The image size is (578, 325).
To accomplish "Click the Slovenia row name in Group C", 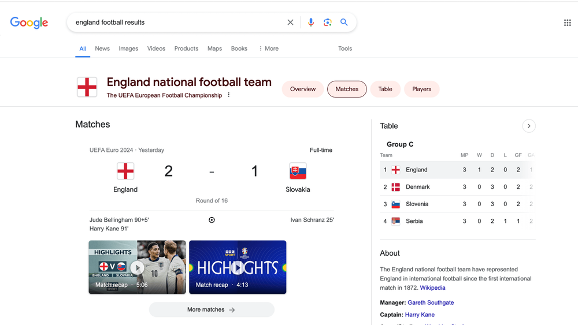I will 417,204.
